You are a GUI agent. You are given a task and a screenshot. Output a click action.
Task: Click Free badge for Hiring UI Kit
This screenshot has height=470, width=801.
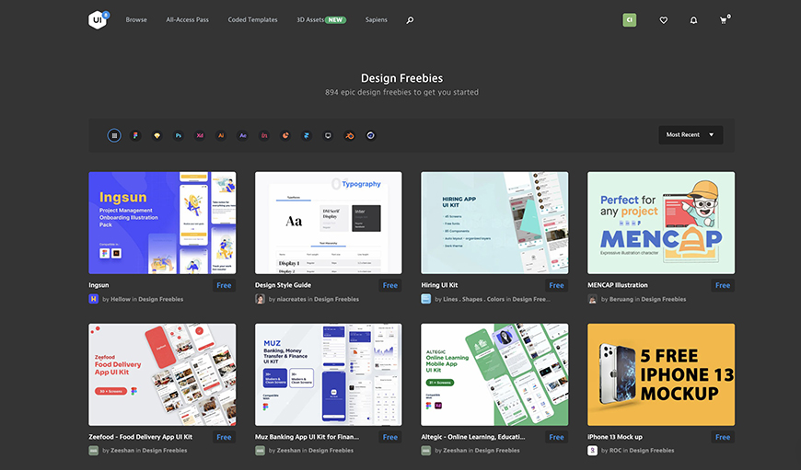556,285
